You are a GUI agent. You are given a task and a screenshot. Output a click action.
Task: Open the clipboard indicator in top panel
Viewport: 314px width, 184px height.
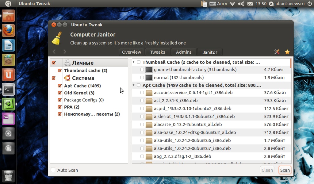pos(204,4)
